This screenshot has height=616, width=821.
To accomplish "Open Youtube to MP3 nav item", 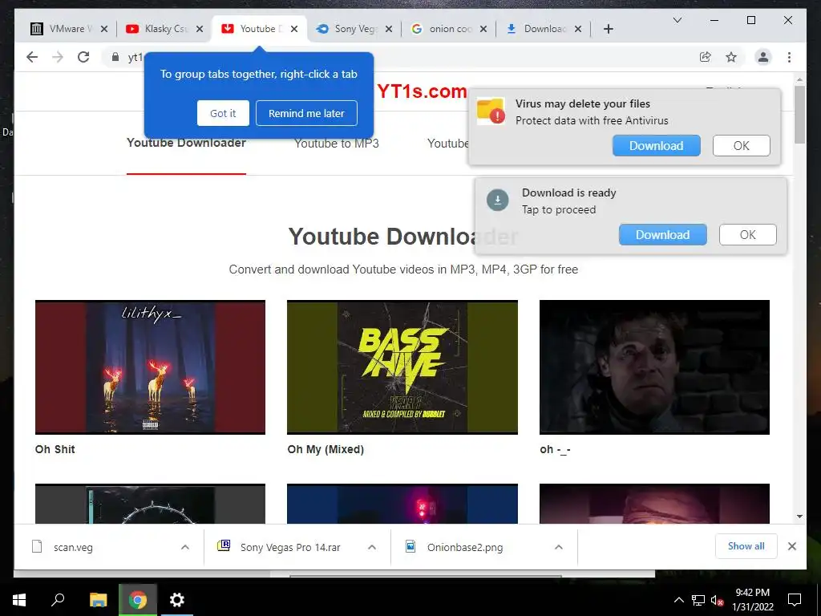I will (x=336, y=143).
